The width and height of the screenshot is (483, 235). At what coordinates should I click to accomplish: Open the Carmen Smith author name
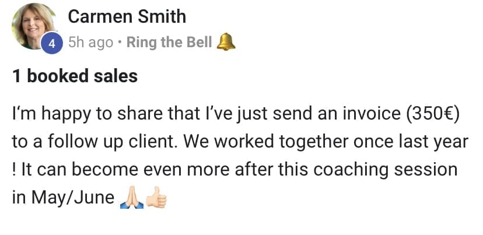(127, 16)
